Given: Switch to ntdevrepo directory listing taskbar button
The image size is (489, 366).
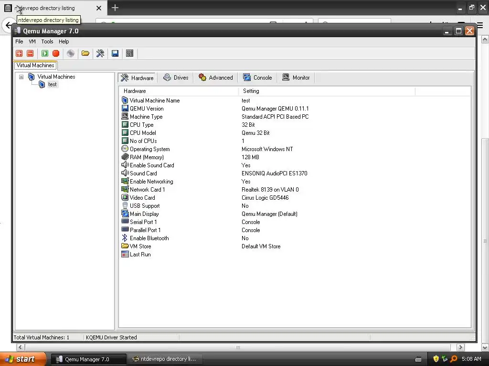Looking at the screenshot, I should tap(165, 359).
